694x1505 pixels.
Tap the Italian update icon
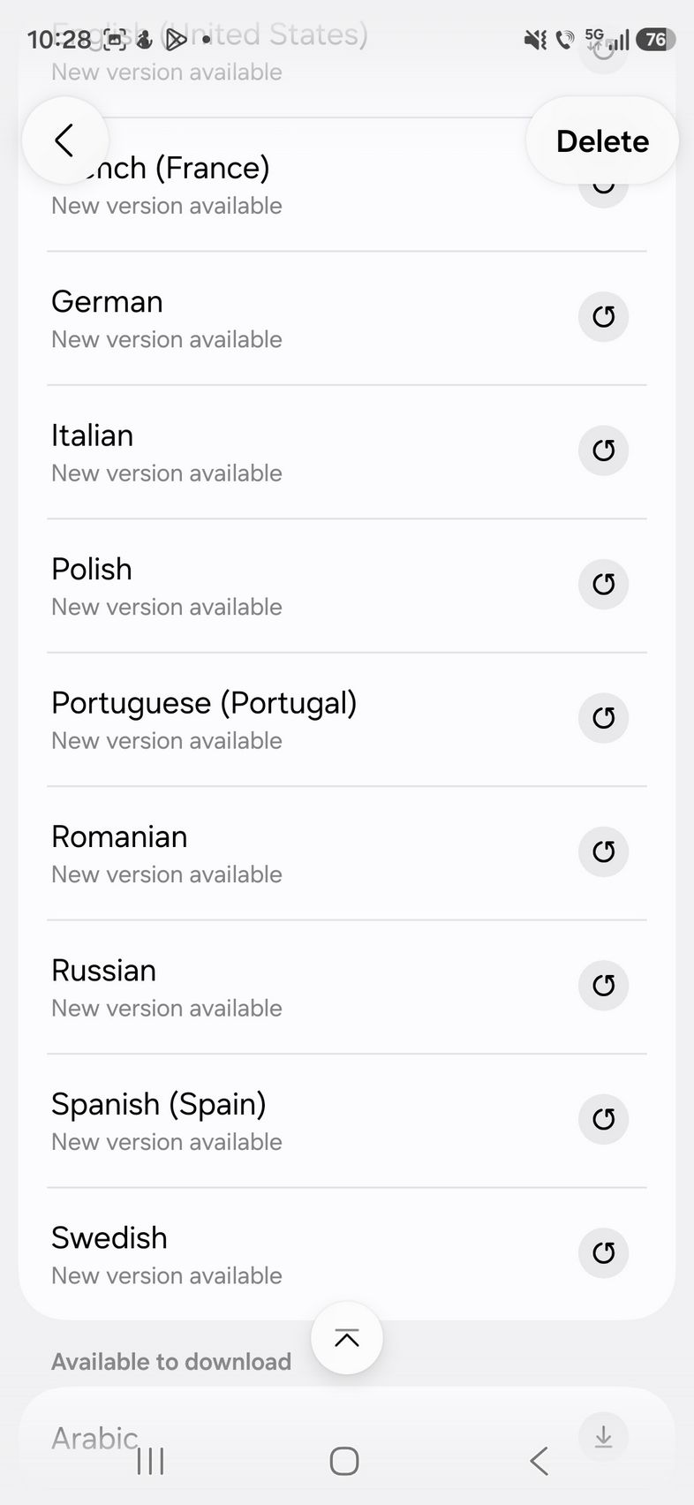coord(603,450)
